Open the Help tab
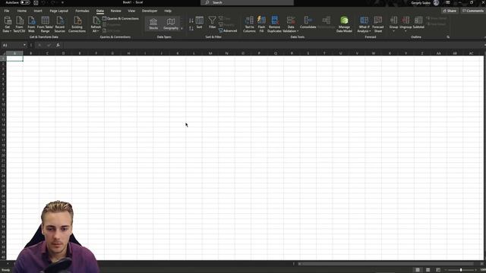The width and height of the screenshot is (486, 273). 168,11
